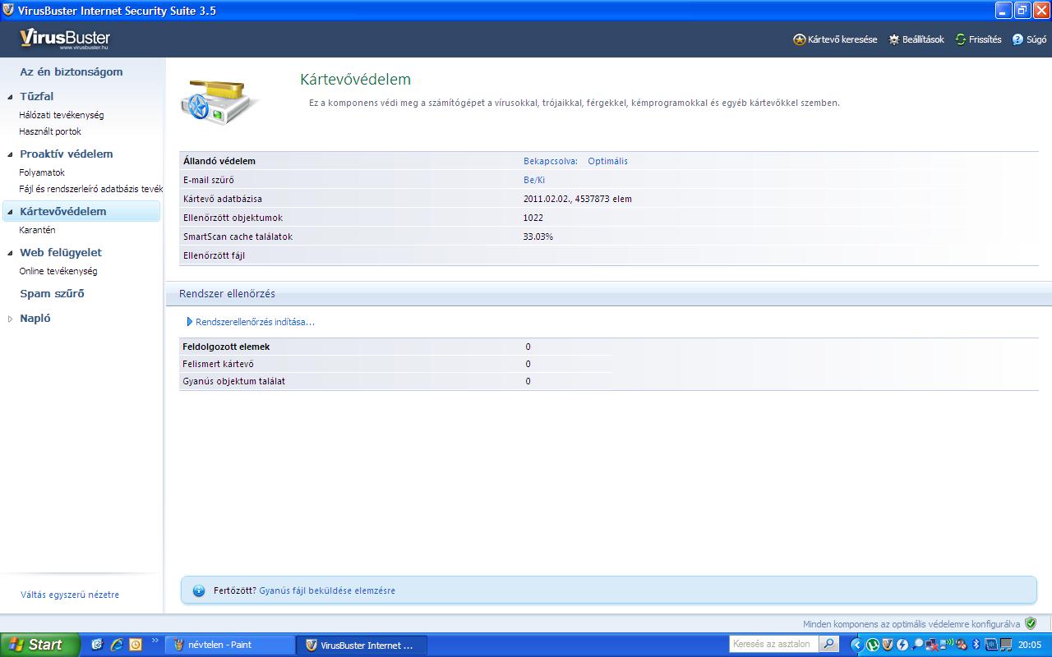Open Hálózati tevékenység

pyautogui.click(x=62, y=115)
